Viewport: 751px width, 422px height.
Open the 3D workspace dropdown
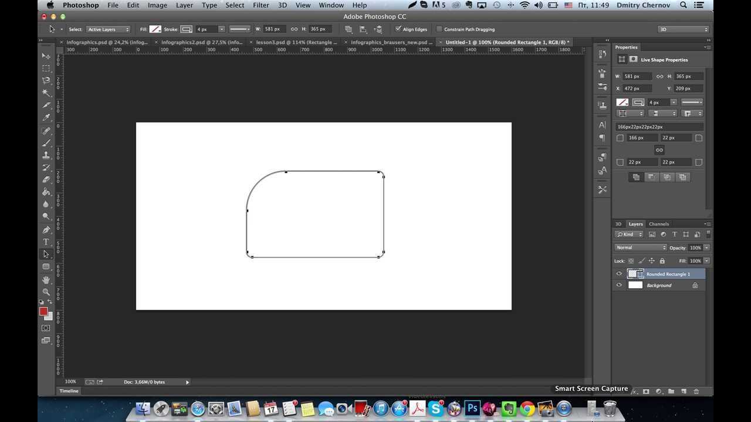pyautogui.click(x=684, y=29)
